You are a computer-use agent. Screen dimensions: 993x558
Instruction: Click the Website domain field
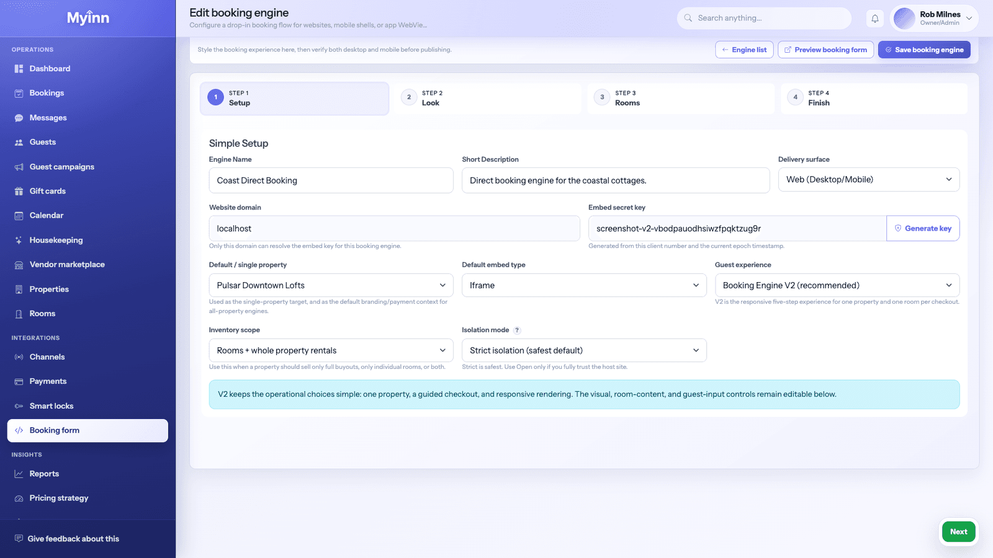(394, 228)
